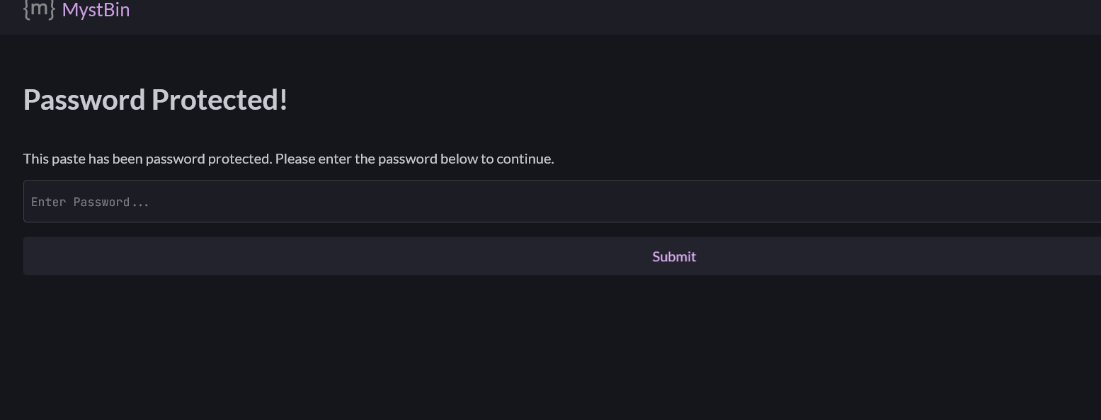This screenshot has height=420, width=1101.
Task: Click the paste password instruction text
Action: [x=288, y=159]
